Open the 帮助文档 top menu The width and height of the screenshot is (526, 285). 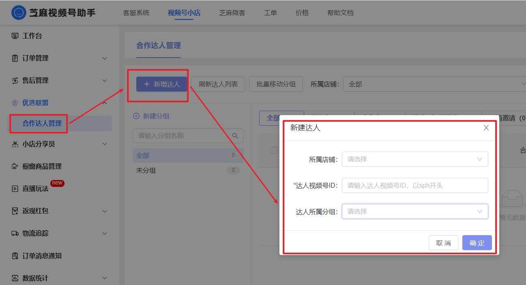click(x=340, y=13)
